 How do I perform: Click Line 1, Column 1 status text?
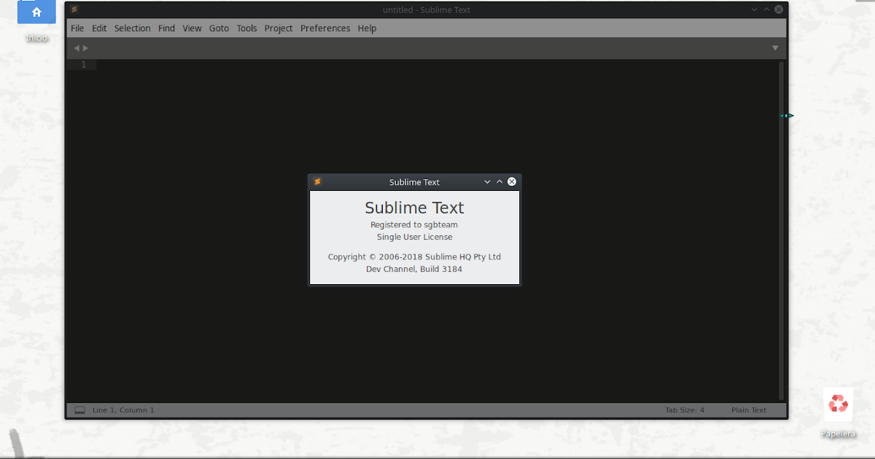coord(123,410)
